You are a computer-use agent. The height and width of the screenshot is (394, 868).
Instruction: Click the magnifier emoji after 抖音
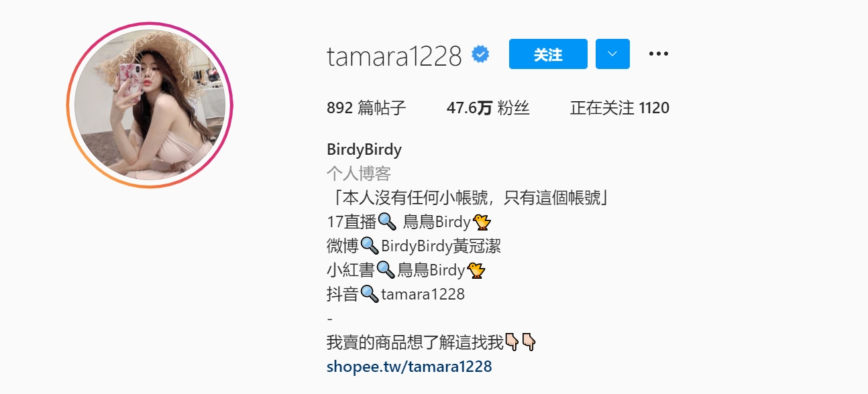(x=370, y=294)
